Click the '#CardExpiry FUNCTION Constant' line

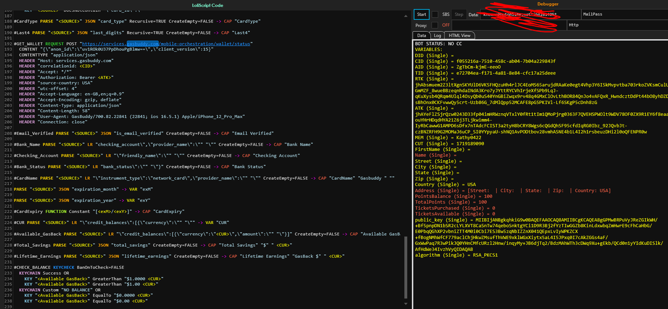[x=99, y=211]
